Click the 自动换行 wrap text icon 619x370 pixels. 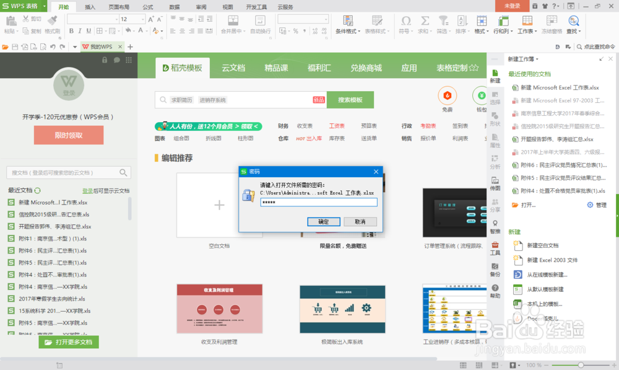point(260,20)
